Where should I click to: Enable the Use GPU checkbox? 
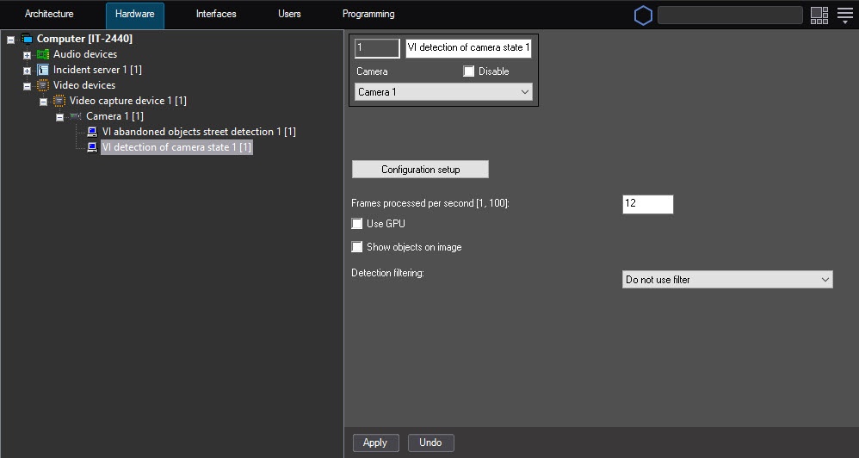click(x=357, y=224)
